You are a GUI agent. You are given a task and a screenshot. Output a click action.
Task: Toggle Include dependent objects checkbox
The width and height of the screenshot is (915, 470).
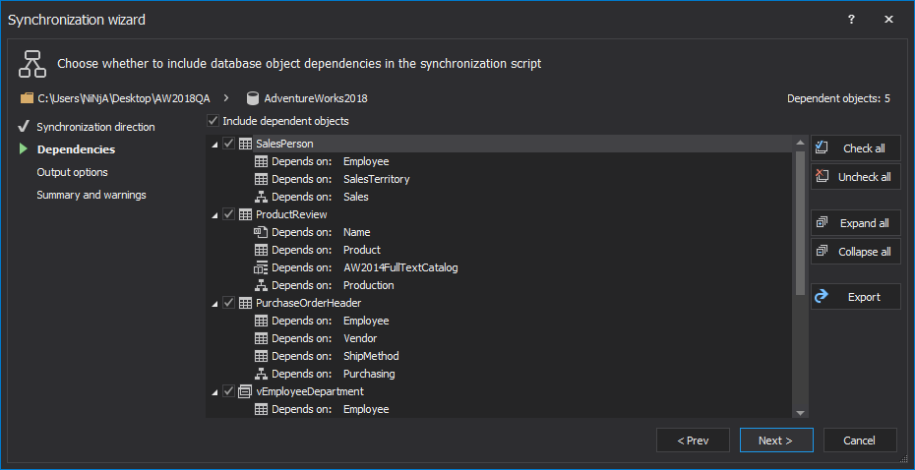(x=213, y=121)
